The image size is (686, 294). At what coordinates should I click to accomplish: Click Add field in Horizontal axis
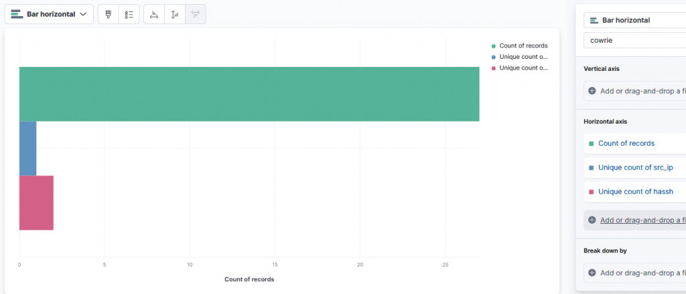[641, 220]
